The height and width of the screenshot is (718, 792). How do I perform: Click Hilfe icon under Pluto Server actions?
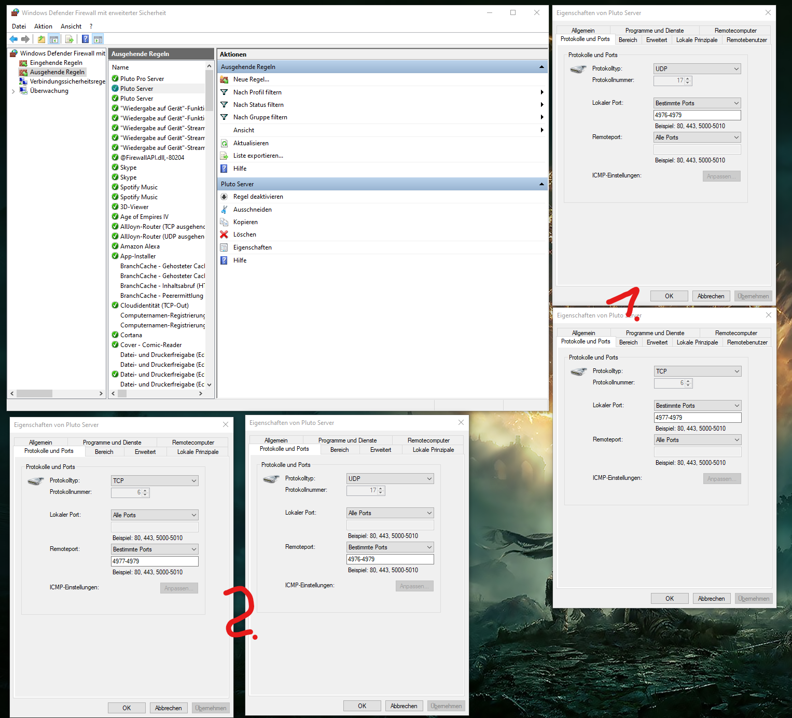pyautogui.click(x=224, y=260)
